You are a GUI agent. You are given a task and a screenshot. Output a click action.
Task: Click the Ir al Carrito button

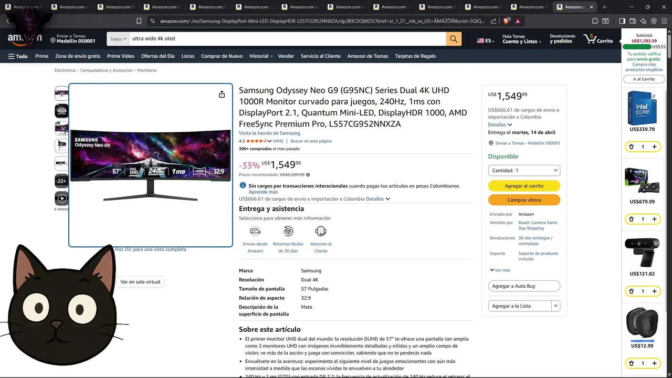tap(644, 79)
